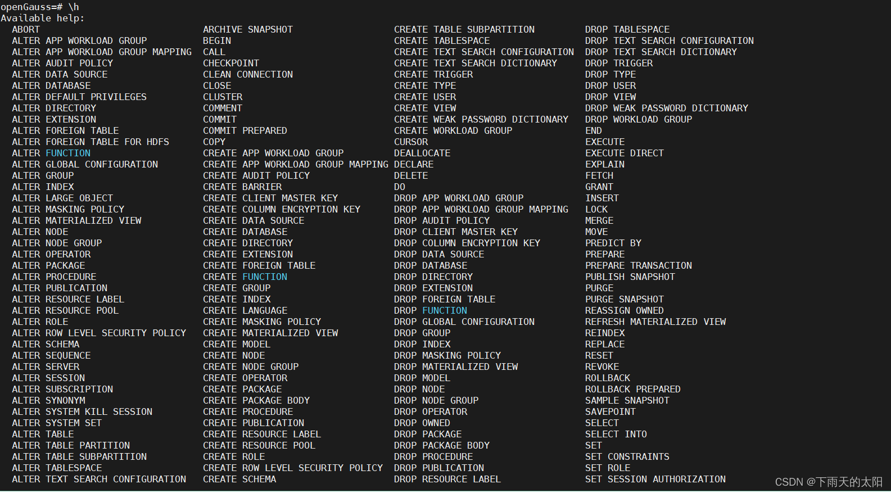Click 'CREATE MATERIALIZED VIEW' entry

point(270,333)
